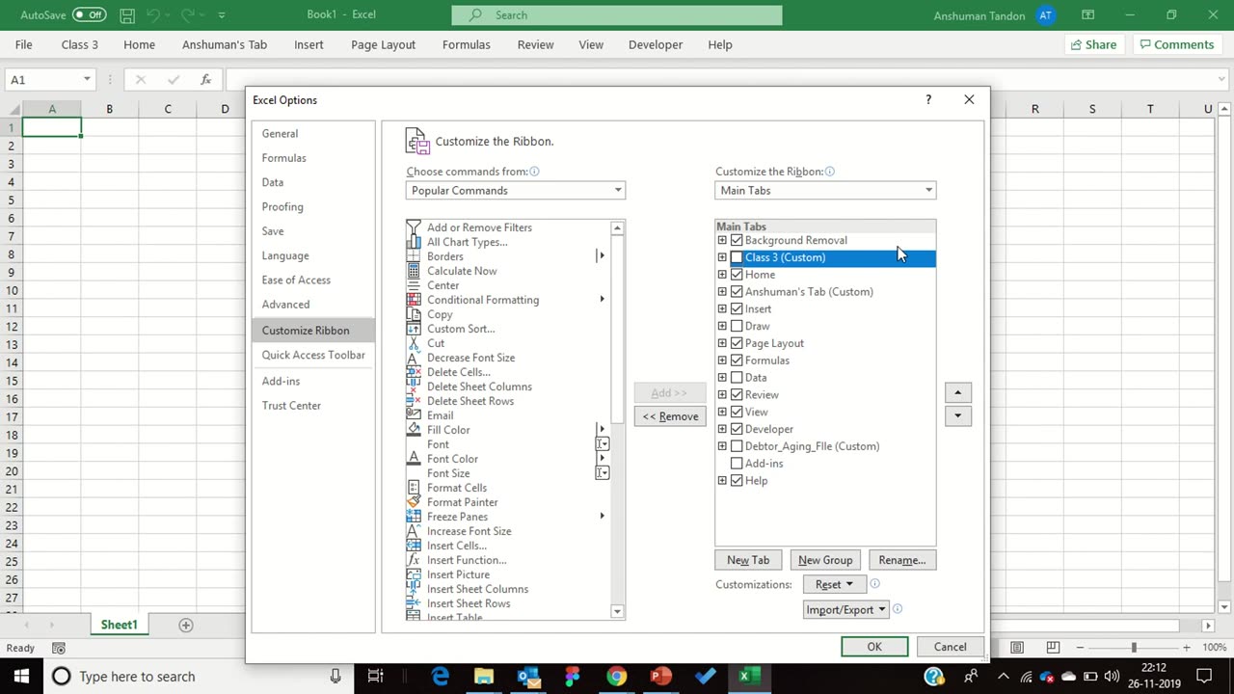Expand the Home tab tree node
This screenshot has width=1234, height=694.
722,275
